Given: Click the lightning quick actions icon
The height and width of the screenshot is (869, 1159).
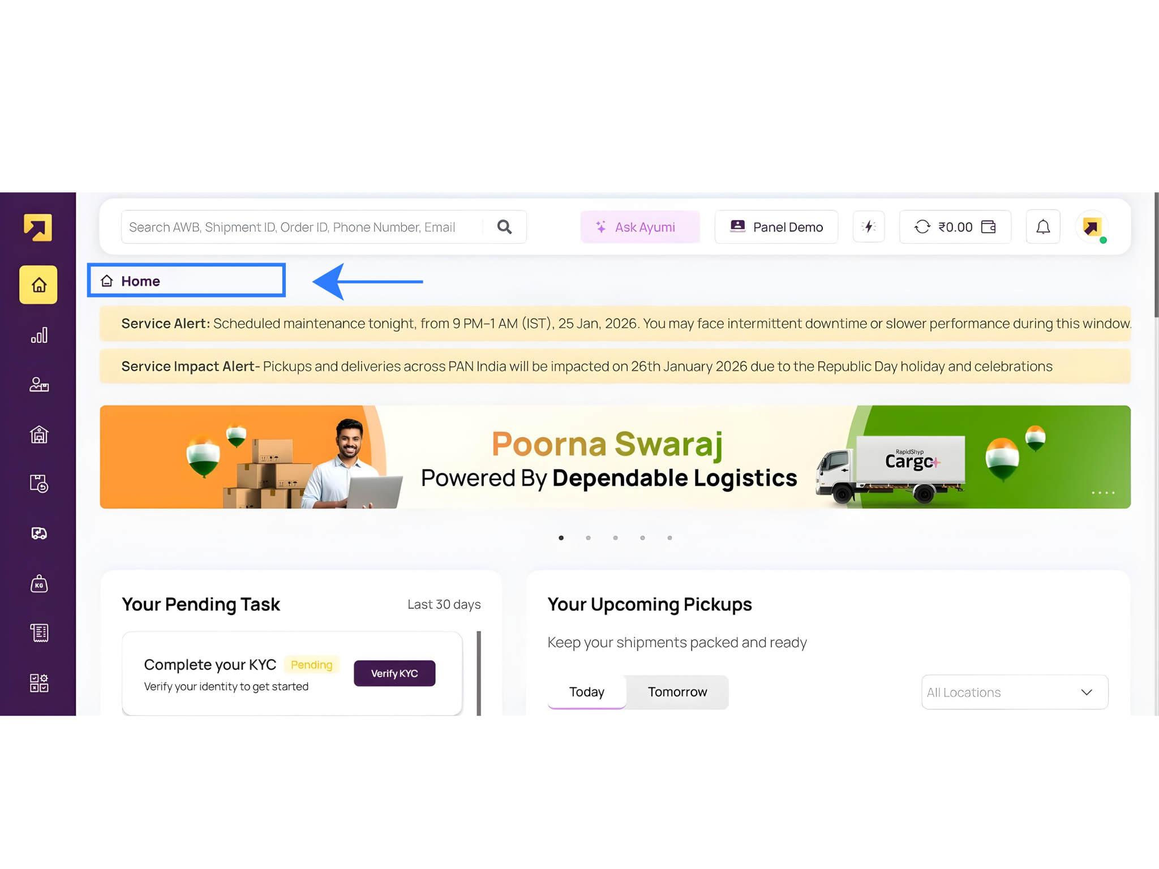Looking at the screenshot, I should click(x=869, y=227).
